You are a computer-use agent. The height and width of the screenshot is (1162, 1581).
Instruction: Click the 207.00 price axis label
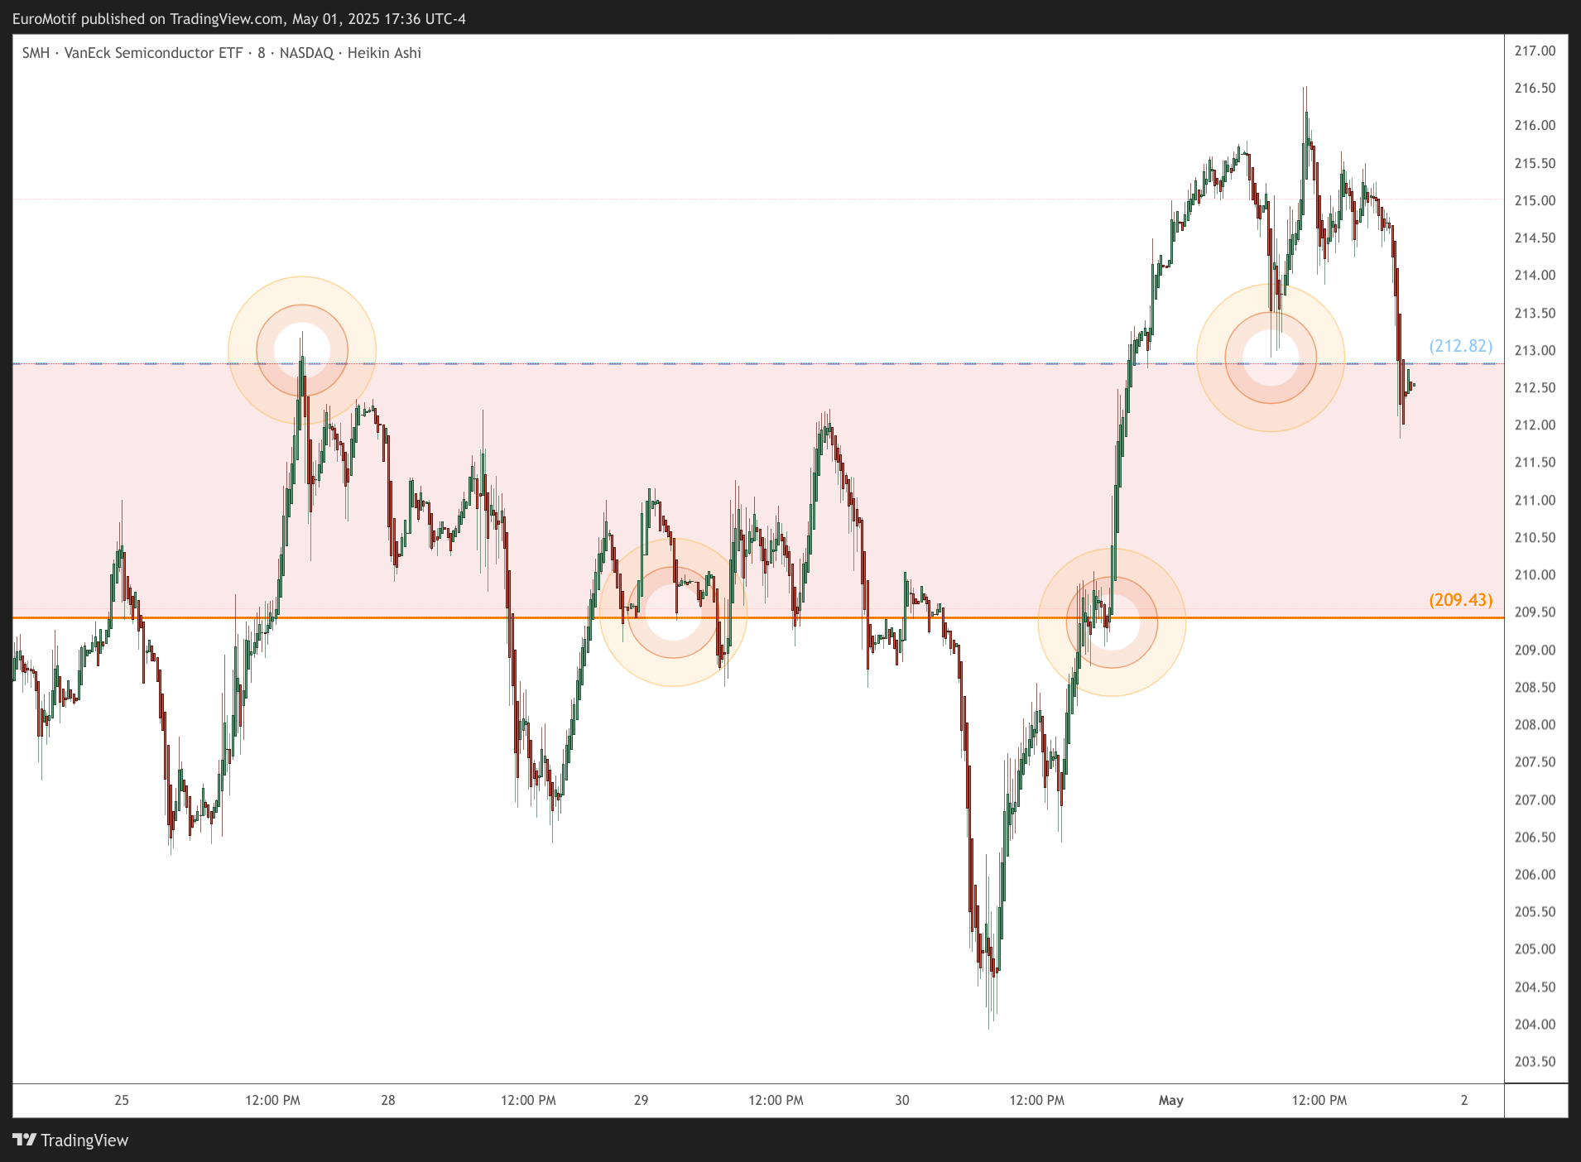pos(1535,799)
